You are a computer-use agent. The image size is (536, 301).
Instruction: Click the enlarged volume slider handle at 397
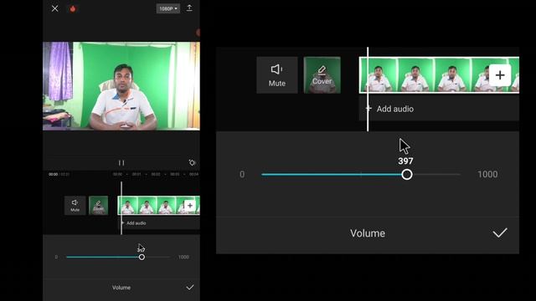407,175
